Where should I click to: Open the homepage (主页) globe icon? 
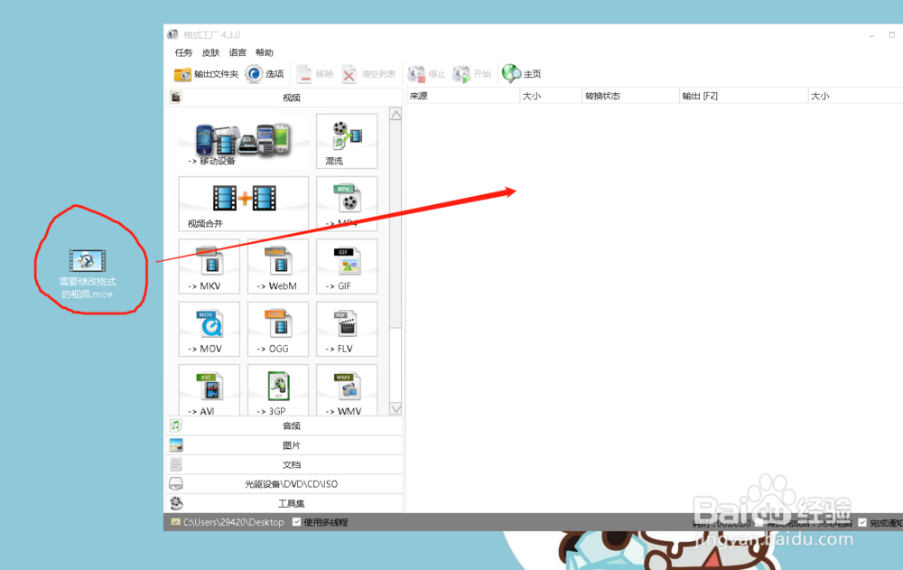[511, 74]
